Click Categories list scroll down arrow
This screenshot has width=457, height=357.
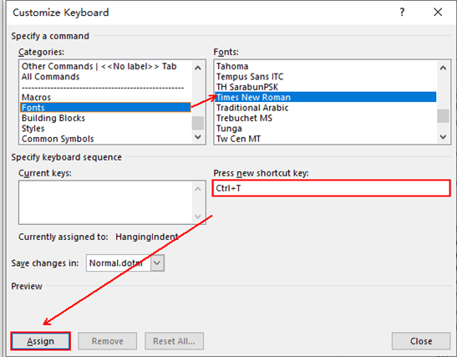pos(198,137)
